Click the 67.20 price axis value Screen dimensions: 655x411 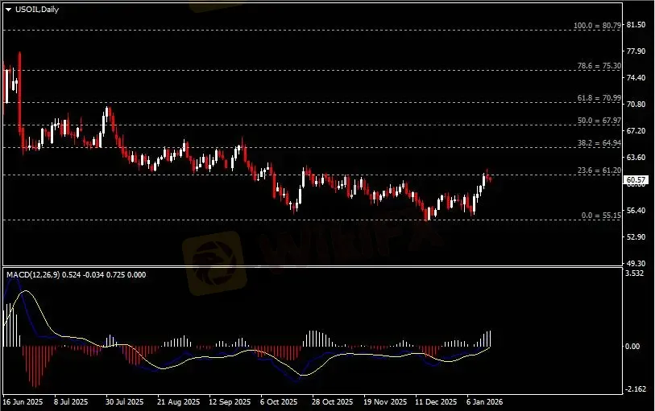pyautogui.click(x=636, y=131)
